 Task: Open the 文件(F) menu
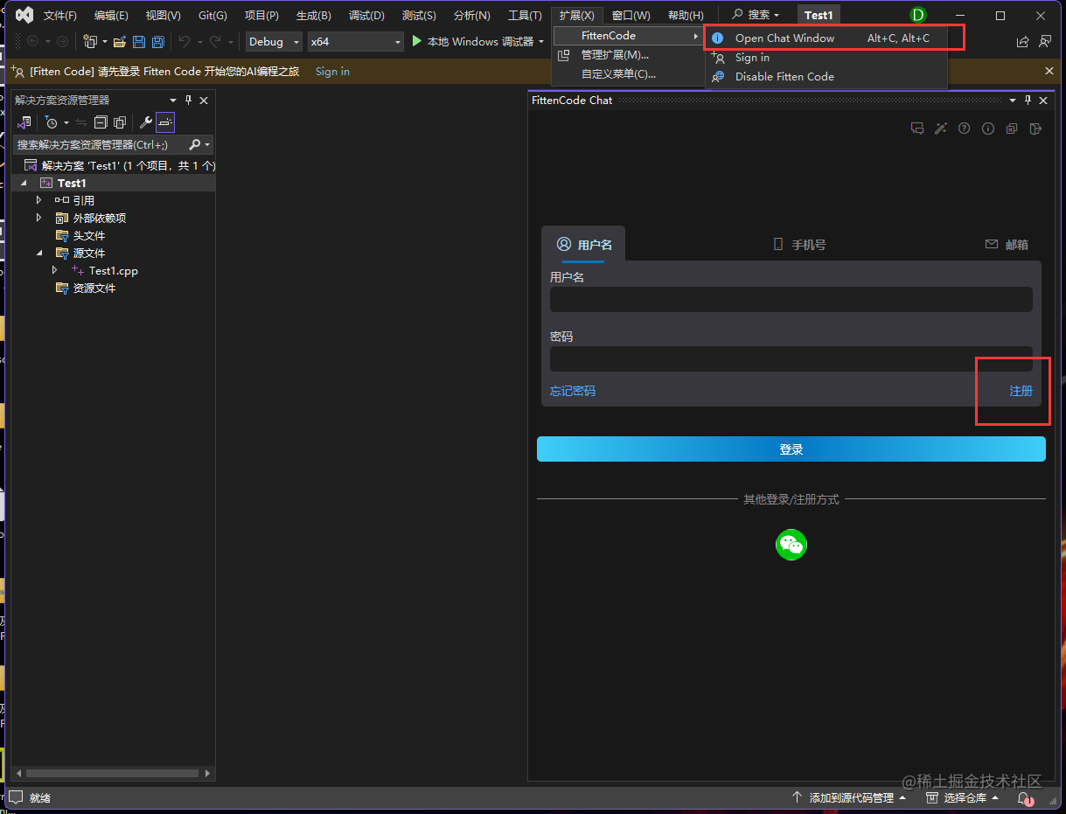[x=60, y=16]
